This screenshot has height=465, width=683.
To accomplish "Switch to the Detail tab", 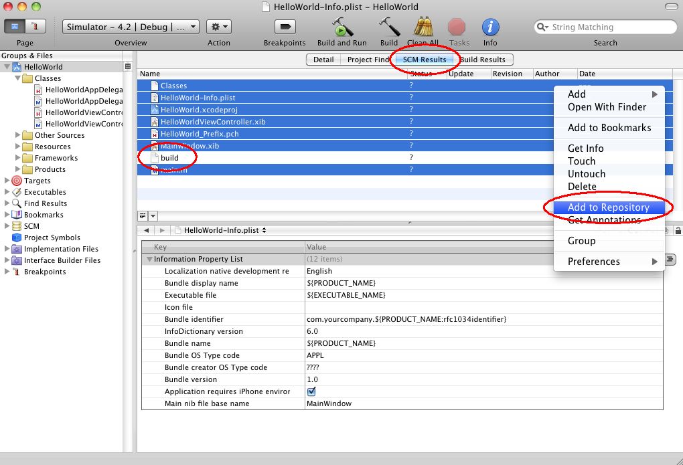I will [323, 60].
